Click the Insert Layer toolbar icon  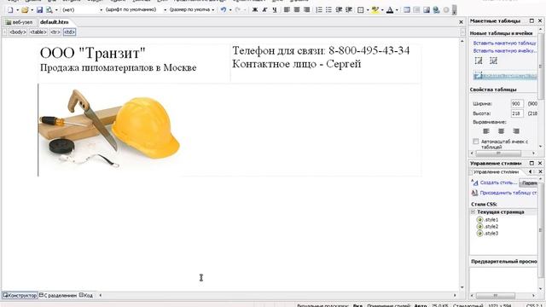click(x=416, y=10)
